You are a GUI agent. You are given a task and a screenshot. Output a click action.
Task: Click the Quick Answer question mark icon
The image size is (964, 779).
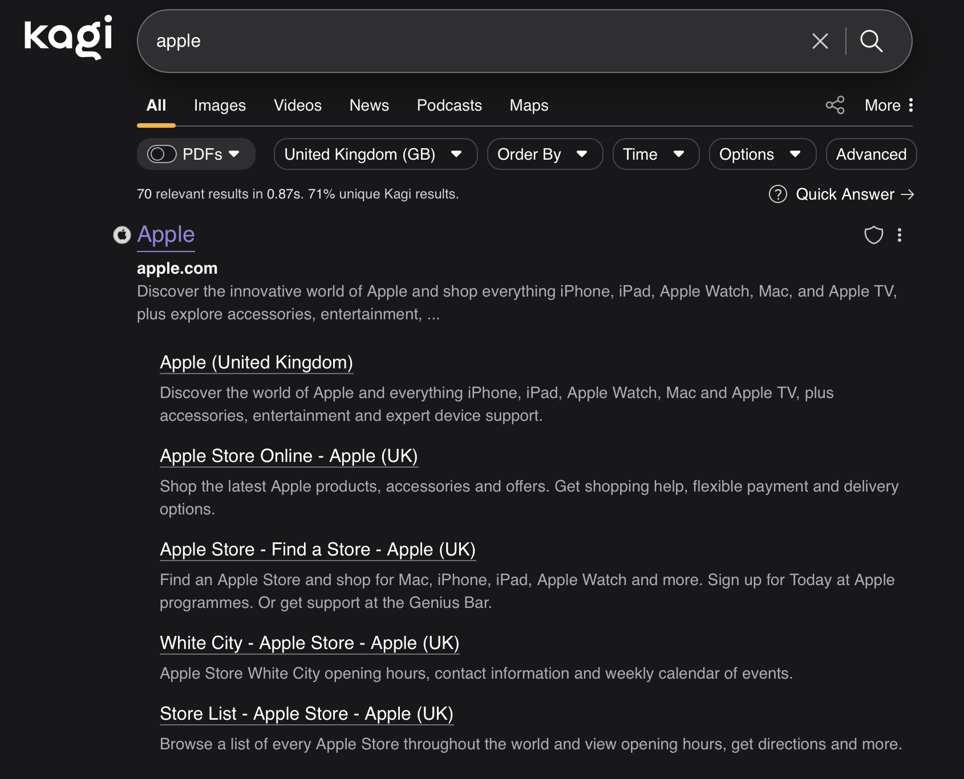click(x=777, y=194)
